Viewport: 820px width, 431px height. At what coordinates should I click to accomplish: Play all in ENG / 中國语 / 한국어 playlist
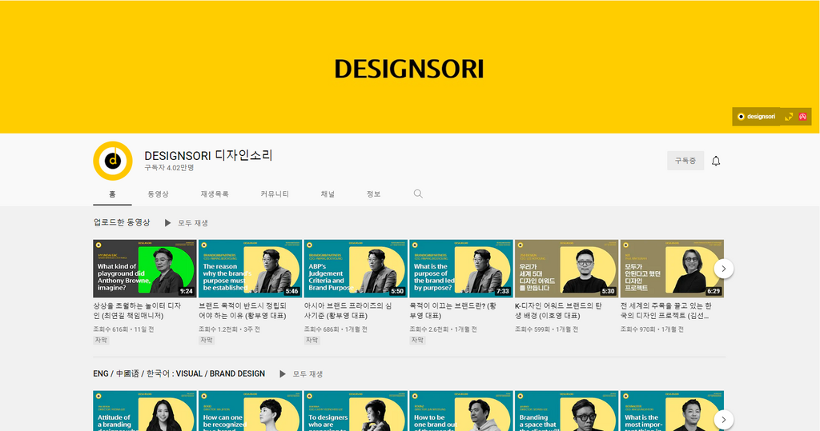click(301, 374)
